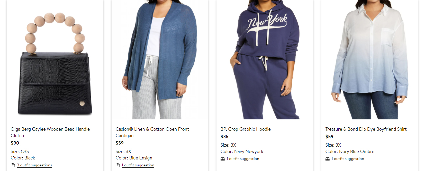Click the outfit icon under BP. hoodie
Screen dimensions: 425x171
tap(223, 159)
